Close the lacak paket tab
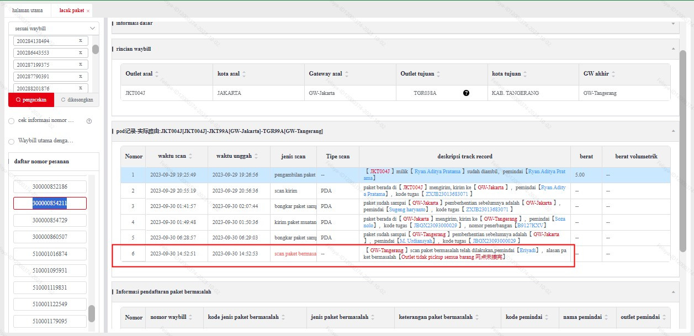Image resolution: width=694 pixels, height=336 pixels. tap(88, 11)
